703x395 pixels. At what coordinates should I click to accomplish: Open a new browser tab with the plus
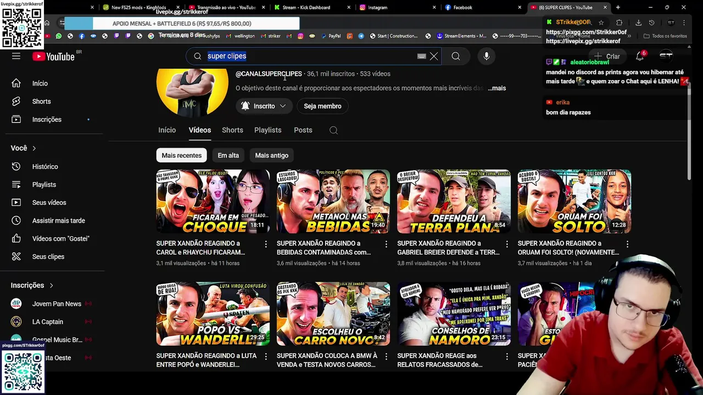[x=618, y=7]
